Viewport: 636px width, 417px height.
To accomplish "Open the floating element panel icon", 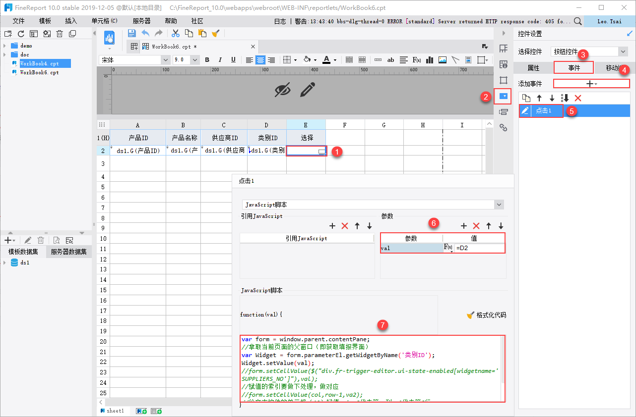I will (504, 80).
